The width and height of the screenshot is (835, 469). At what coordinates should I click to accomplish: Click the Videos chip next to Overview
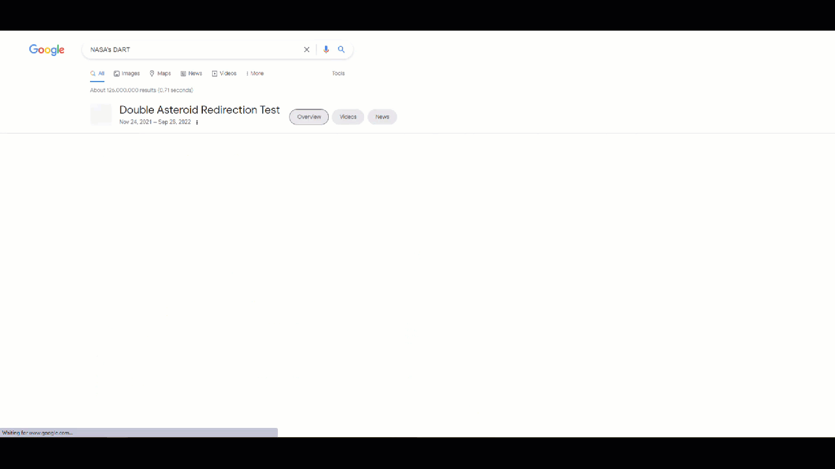tap(348, 117)
